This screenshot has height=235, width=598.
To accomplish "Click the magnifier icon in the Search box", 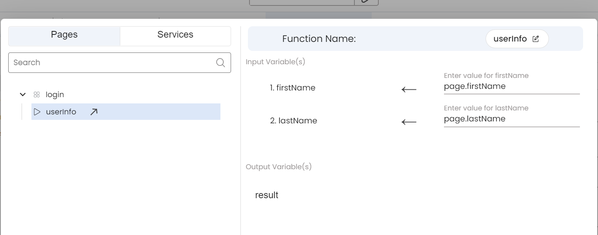I will (220, 62).
